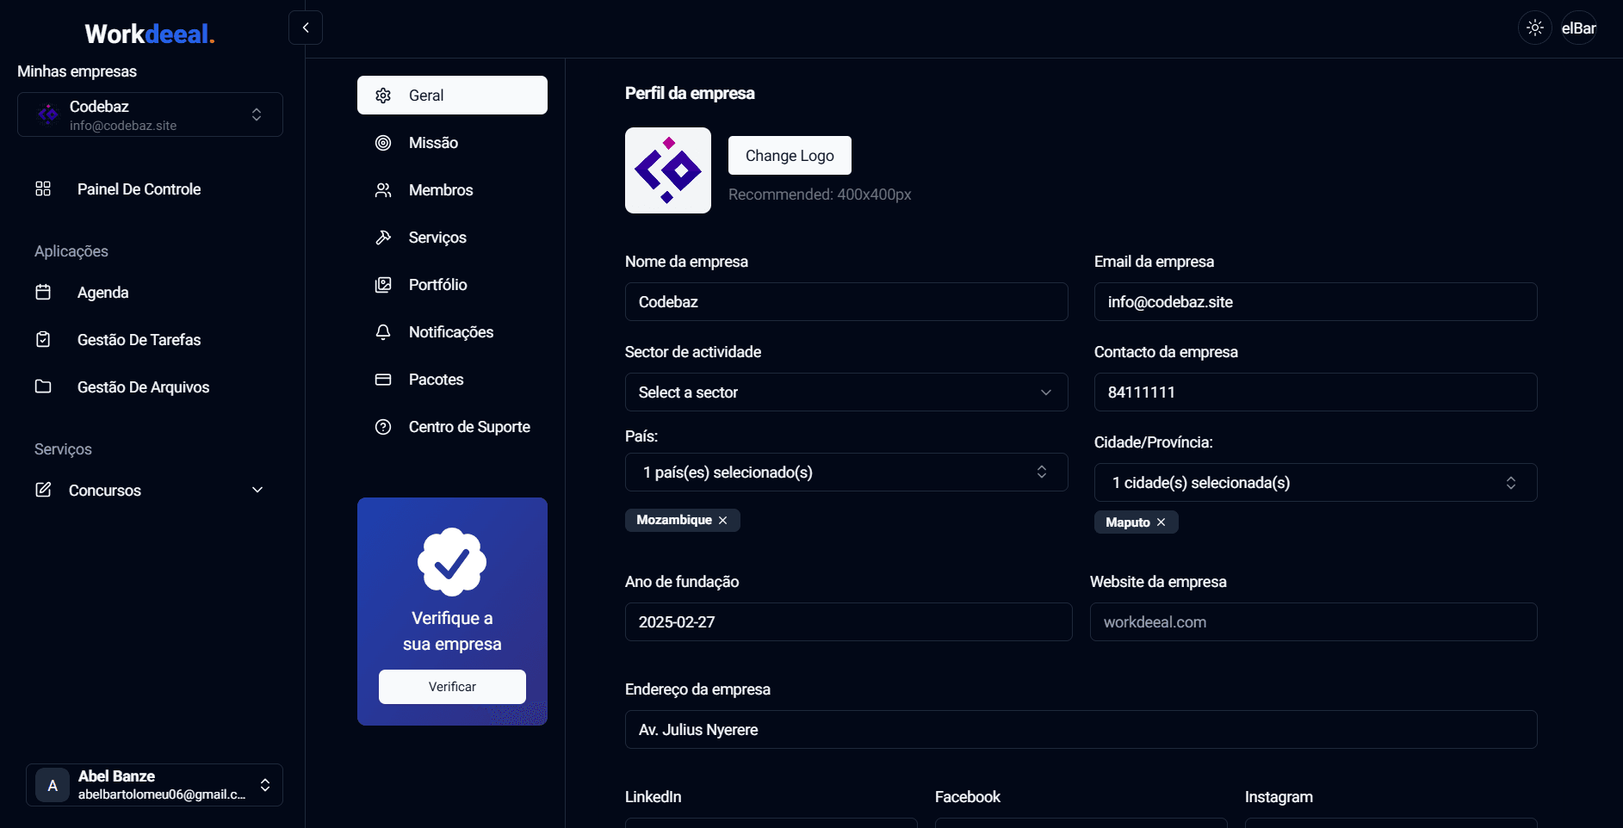Image resolution: width=1623 pixels, height=828 pixels.
Task: Open the Abel Banze account menu
Action: [154, 785]
